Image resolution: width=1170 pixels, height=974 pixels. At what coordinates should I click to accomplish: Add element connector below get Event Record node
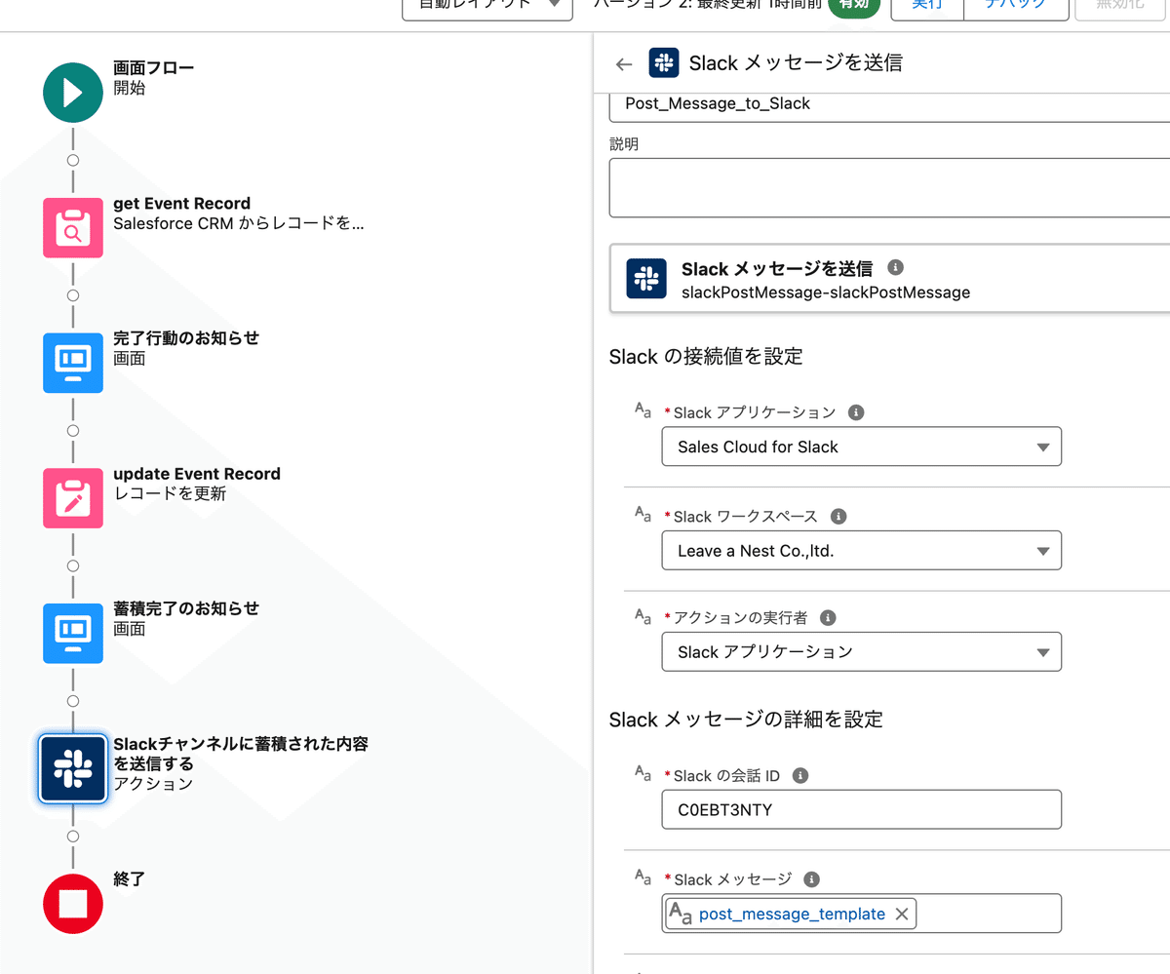(73, 294)
